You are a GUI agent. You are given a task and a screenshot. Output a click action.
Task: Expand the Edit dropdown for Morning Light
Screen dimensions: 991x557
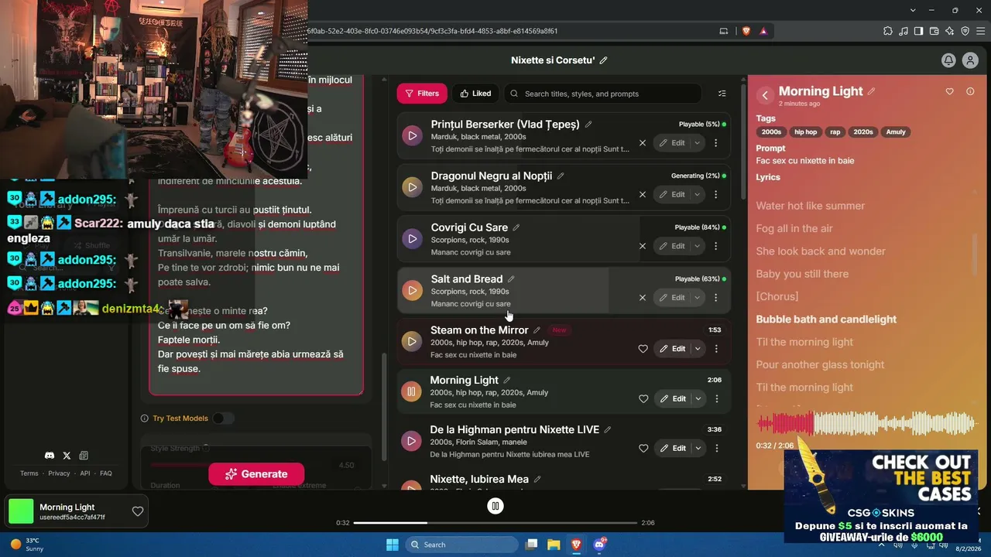coord(698,399)
